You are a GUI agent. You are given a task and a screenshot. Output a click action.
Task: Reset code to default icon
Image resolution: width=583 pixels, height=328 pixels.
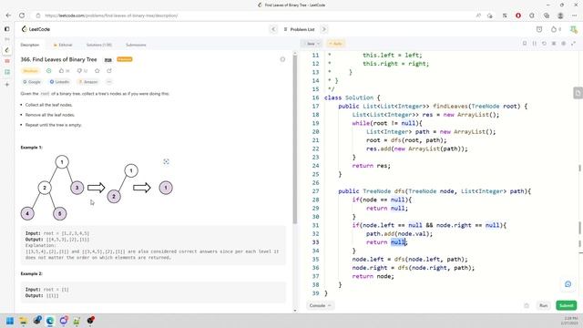click(x=544, y=44)
